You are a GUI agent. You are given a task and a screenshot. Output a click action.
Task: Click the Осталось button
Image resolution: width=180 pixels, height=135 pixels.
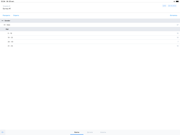(173, 15)
